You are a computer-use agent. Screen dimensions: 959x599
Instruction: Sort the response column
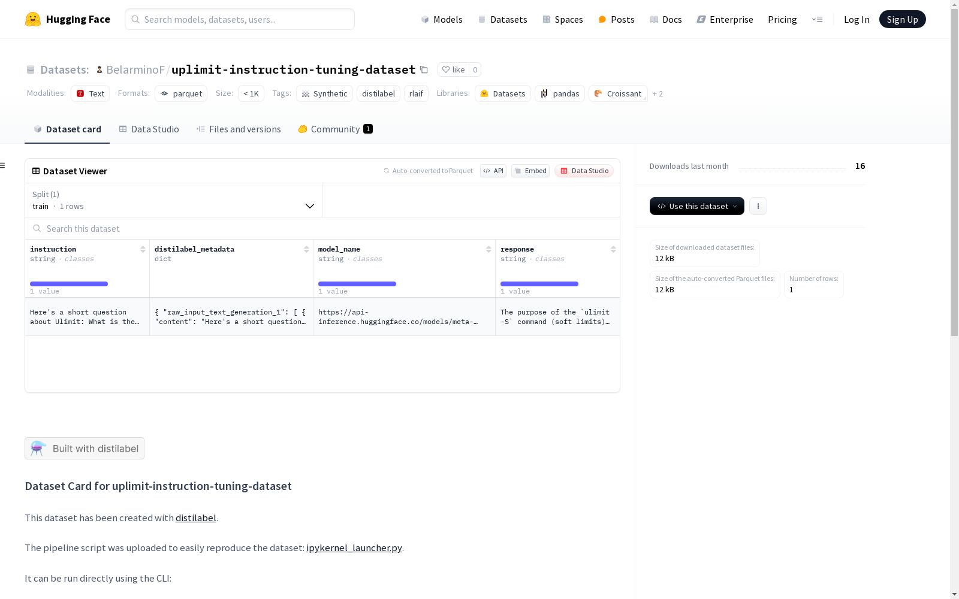pyautogui.click(x=613, y=249)
